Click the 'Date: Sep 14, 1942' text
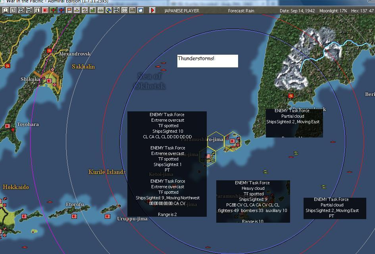Screen dimensions: 375x254 tap(297, 11)
